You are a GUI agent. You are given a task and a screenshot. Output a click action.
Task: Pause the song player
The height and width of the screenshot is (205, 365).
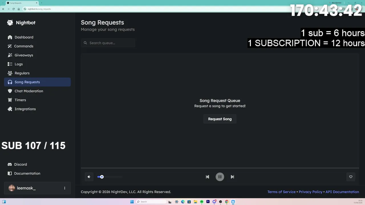[220, 177]
